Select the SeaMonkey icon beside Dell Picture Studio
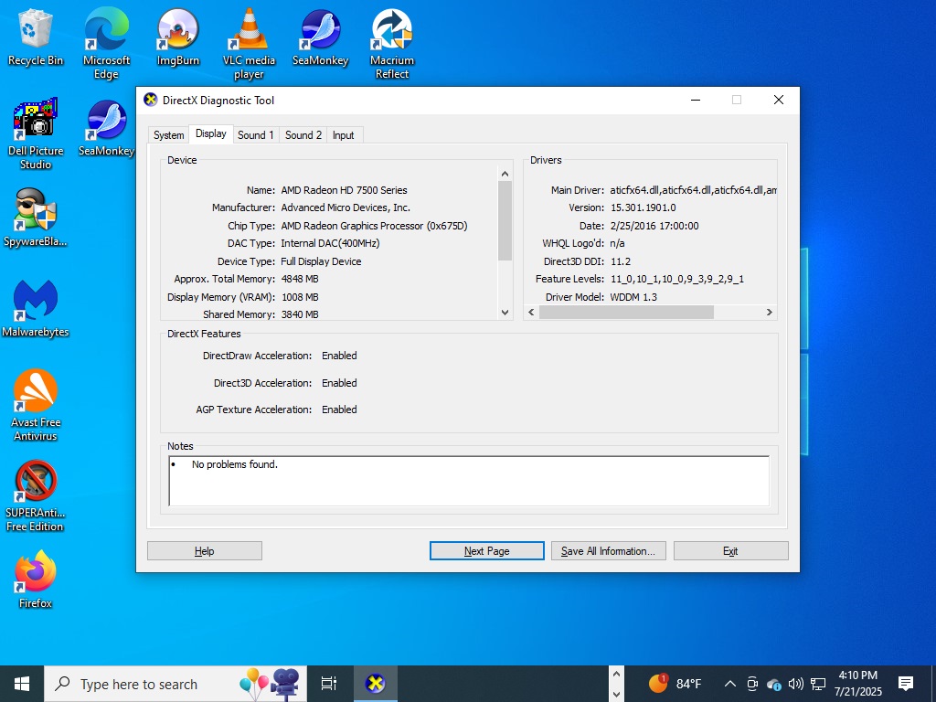Image resolution: width=936 pixels, height=702 pixels. (106, 128)
